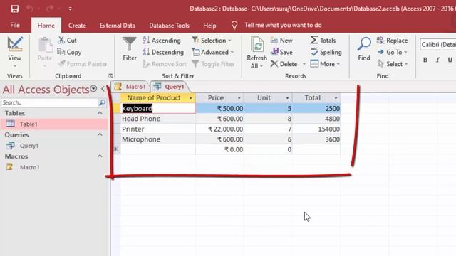Viewport: 456px width, 256px height.
Task: Expand the Delete dropdown arrow
Action: [x=304, y=64]
